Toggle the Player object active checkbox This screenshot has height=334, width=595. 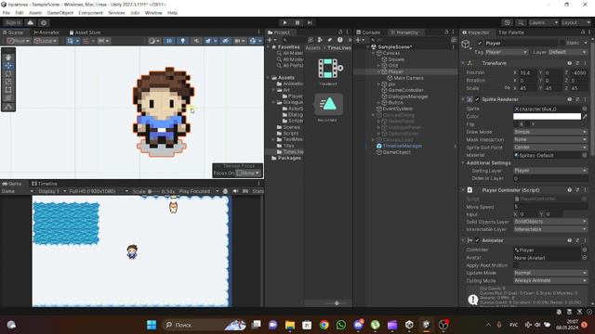tap(480, 44)
